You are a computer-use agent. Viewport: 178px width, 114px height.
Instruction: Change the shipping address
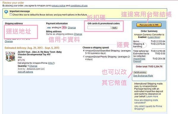click(9, 41)
